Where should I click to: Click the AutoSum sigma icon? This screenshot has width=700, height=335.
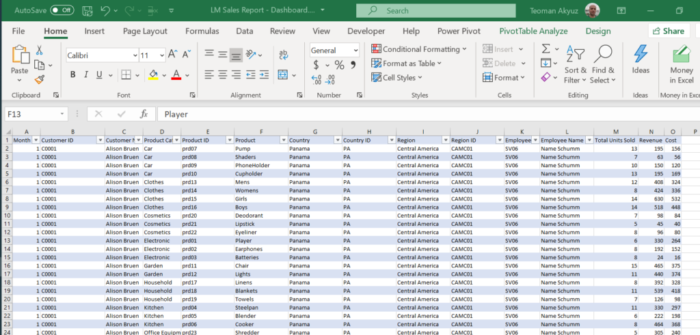pyautogui.click(x=546, y=49)
